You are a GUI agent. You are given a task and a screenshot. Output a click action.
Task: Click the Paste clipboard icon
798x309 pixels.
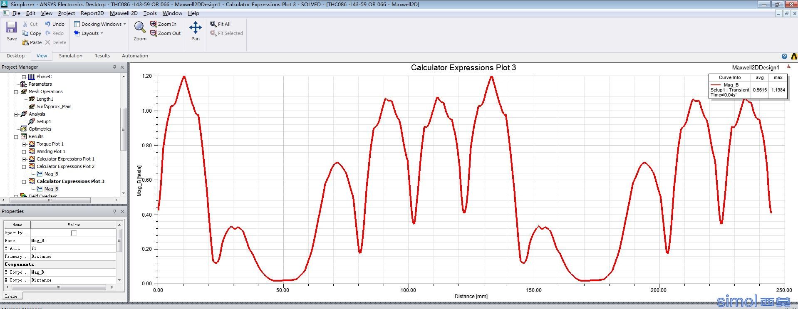[25, 42]
